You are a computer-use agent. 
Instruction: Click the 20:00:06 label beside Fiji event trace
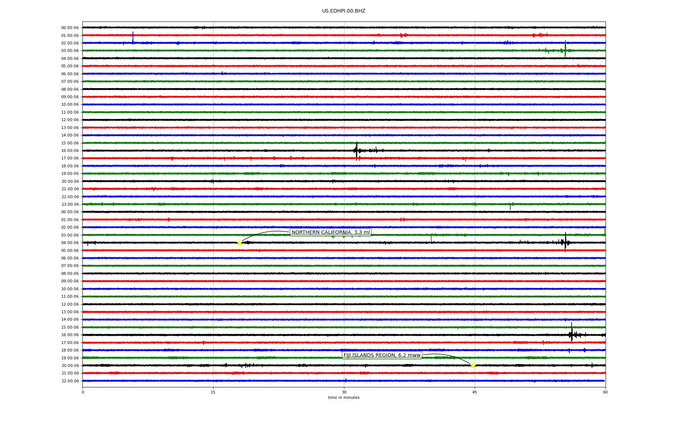pos(70,366)
